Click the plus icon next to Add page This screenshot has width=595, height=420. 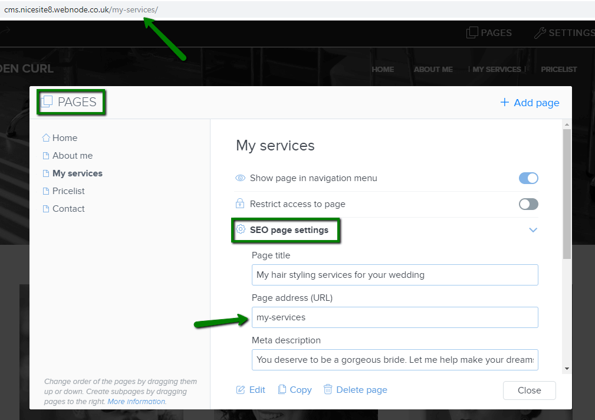pos(505,102)
